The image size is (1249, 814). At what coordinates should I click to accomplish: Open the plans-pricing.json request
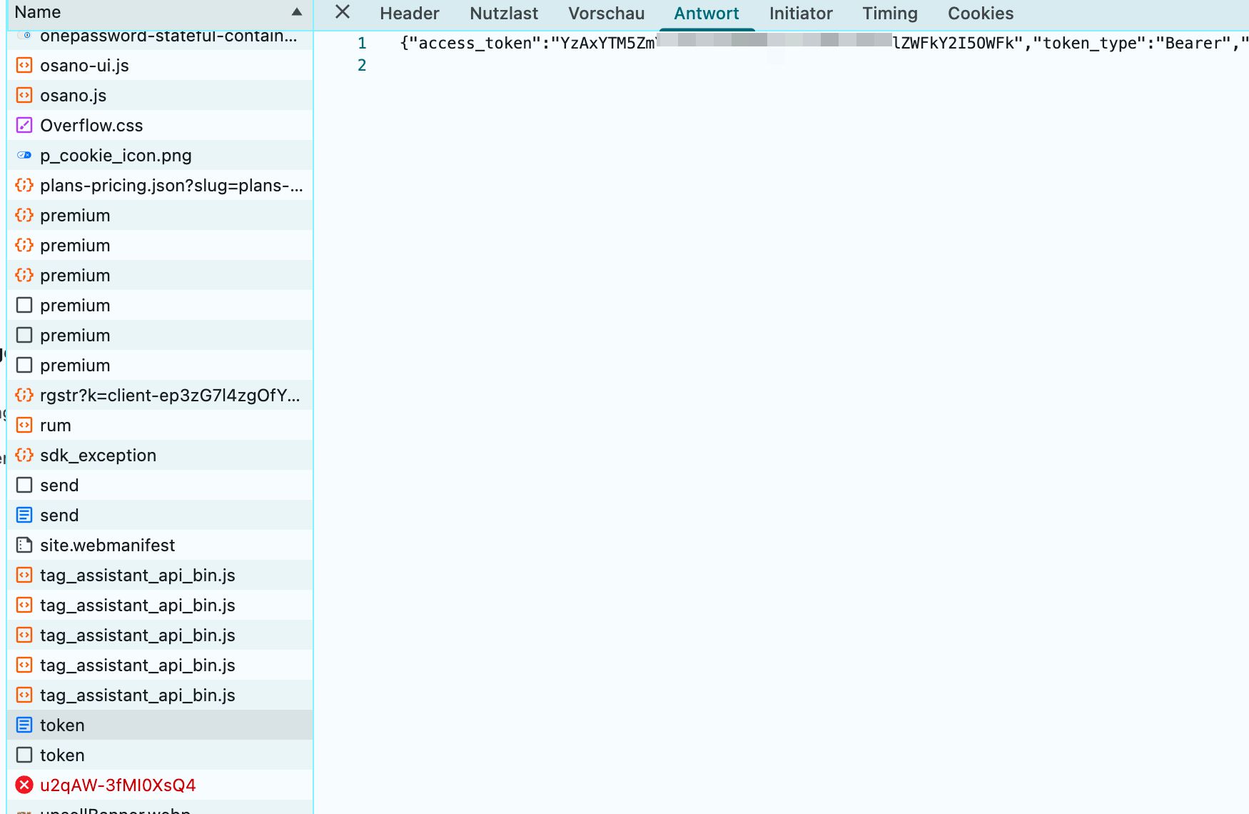click(x=160, y=186)
